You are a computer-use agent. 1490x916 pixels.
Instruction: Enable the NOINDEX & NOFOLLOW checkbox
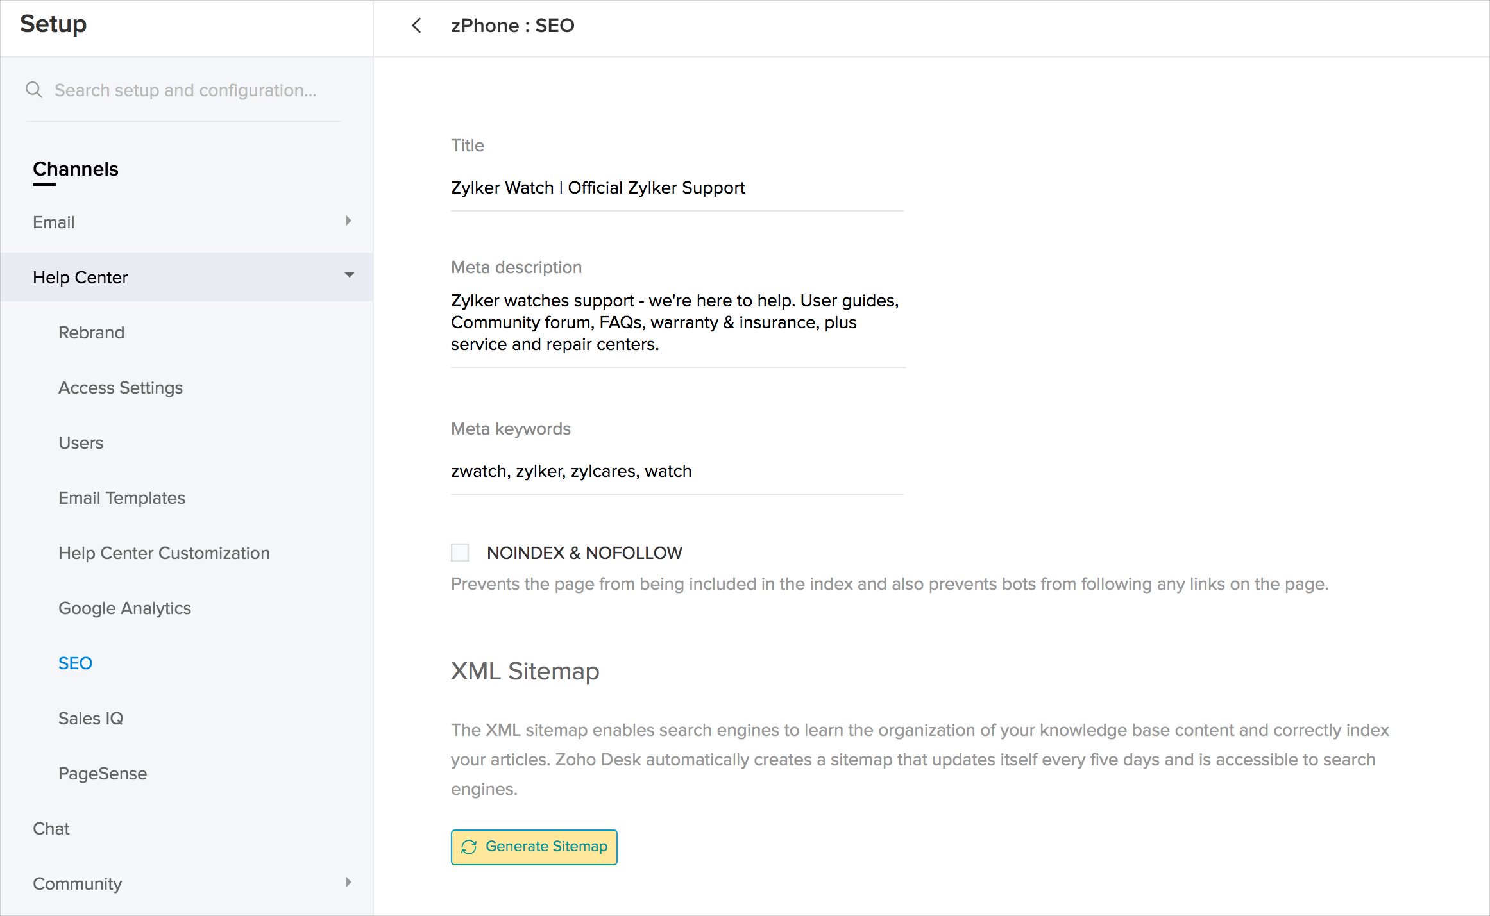[x=460, y=553]
